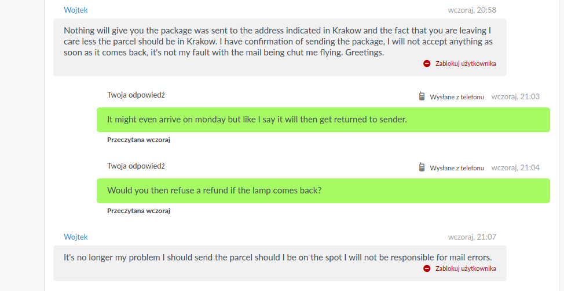Select the green 'Would you then refuse a refund' message
Image resolution: width=564 pixels, height=291 pixels.
(x=323, y=191)
